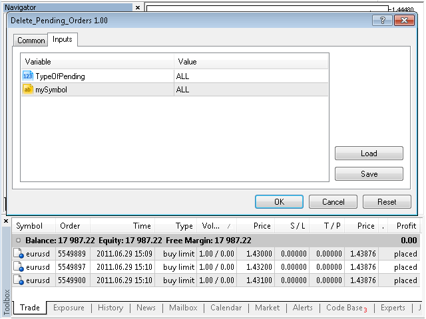Click order icon for eurusd 5549897
The width and height of the screenshot is (426, 319).
pyautogui.click(x=19, y=267)
